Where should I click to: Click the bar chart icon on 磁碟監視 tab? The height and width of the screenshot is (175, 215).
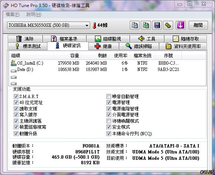[x=98, y=39]
